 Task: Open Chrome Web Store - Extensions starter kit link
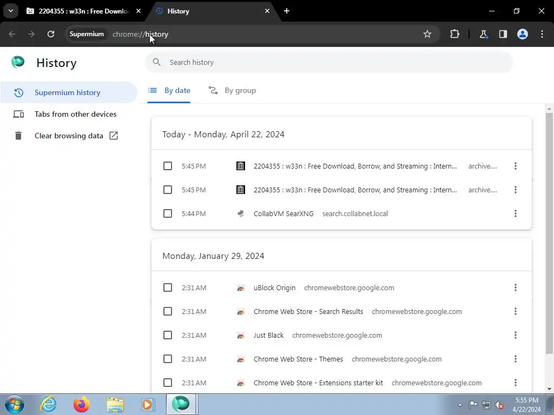click(x=318, y=383)
